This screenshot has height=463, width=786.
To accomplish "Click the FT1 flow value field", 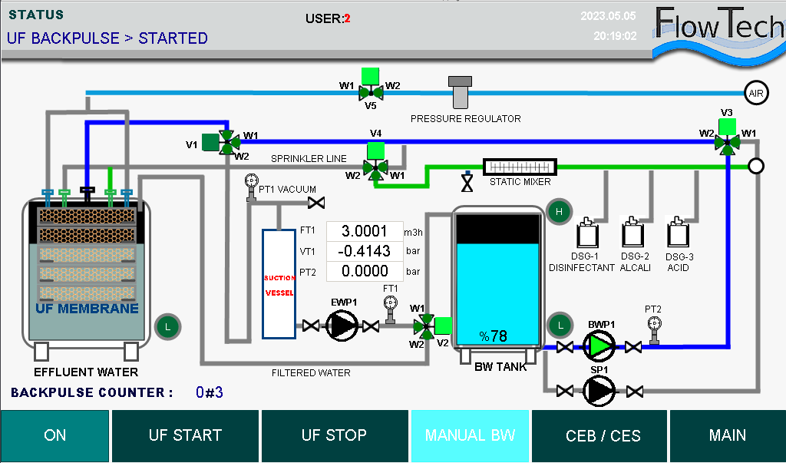I will (365, 231).
